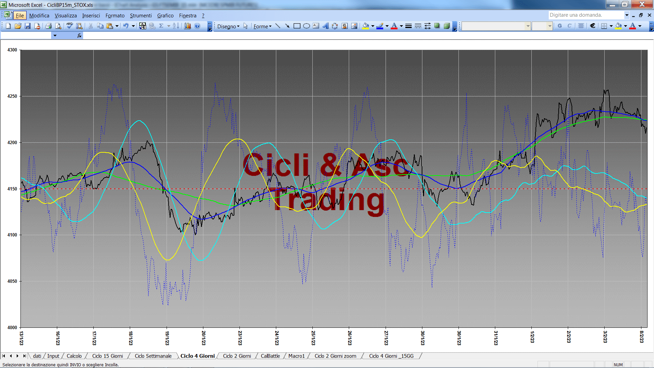Open the Forme shapes dropdown
This screenshot has width=654, height=368.
[262, 26]
